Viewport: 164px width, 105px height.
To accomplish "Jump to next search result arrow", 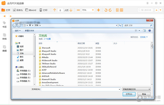I will click(x=160, y=10).
